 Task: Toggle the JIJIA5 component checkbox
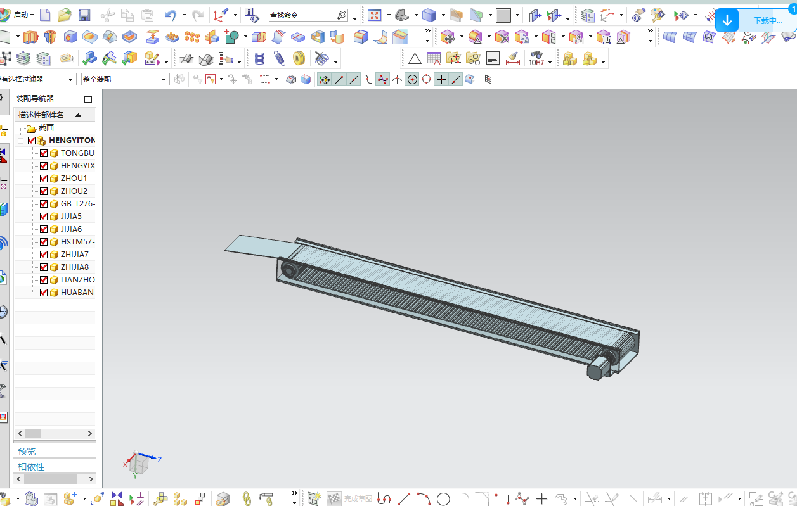[44, 217]
